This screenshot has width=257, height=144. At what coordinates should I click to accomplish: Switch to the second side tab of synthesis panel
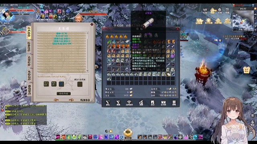click(x=29, y=46)
